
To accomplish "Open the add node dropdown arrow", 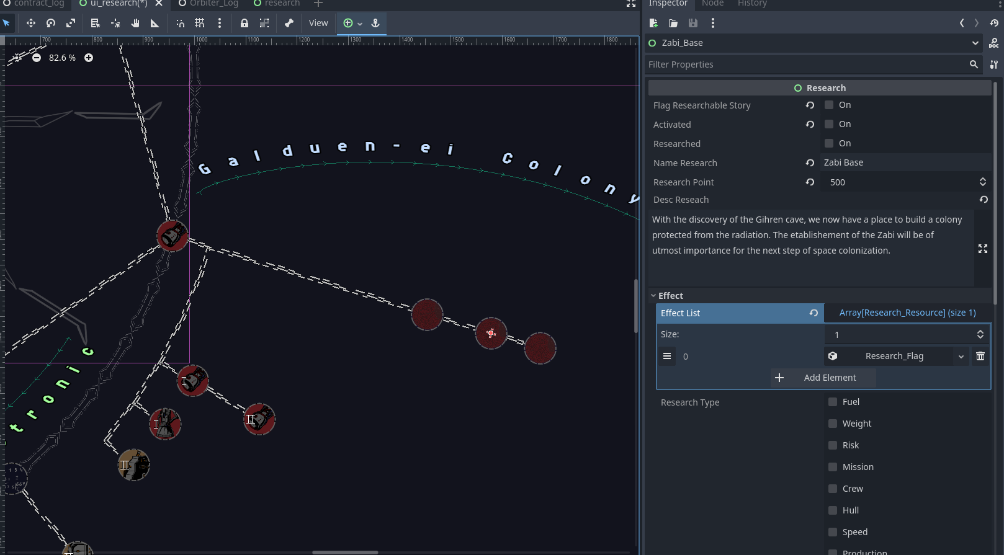I will [360, 23].
